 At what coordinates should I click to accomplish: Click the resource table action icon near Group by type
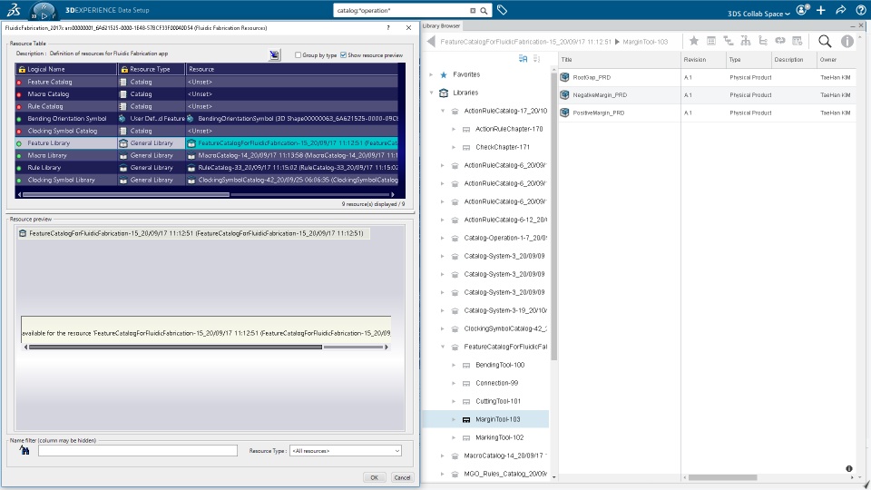coord(274,55)
